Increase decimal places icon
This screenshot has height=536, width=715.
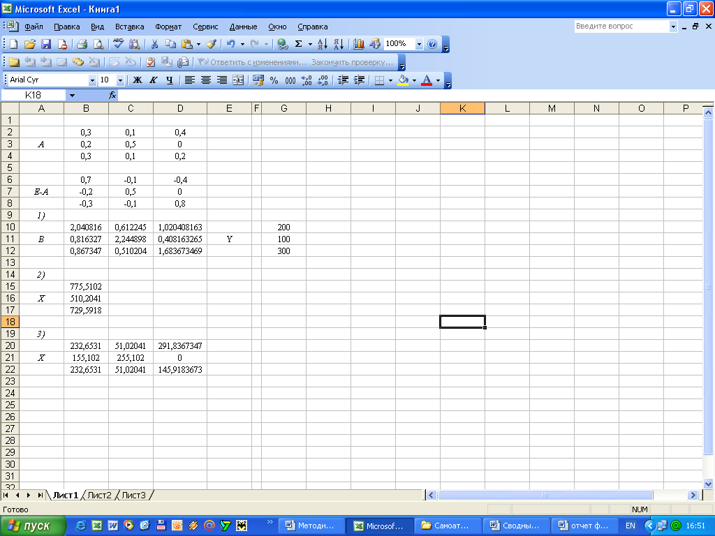pyautogui.click(x=307, y=81)
